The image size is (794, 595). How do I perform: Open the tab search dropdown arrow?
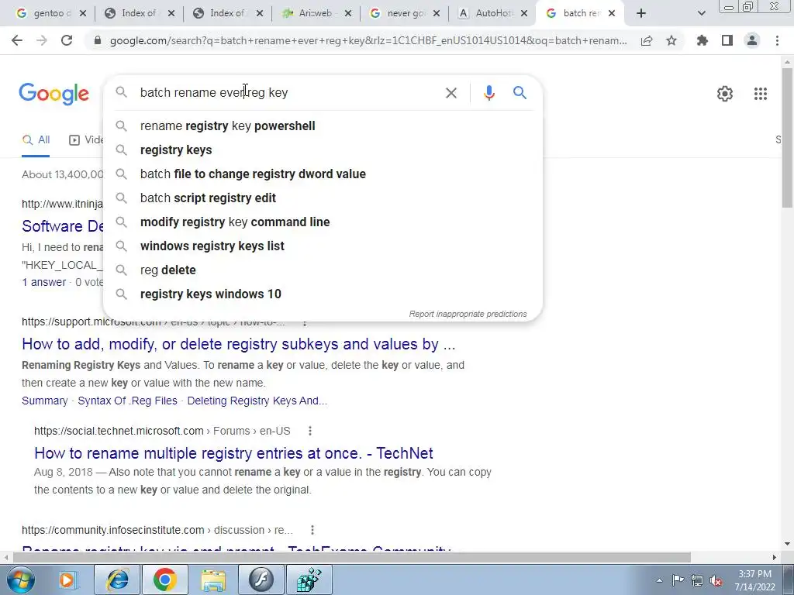coord(701,13)
